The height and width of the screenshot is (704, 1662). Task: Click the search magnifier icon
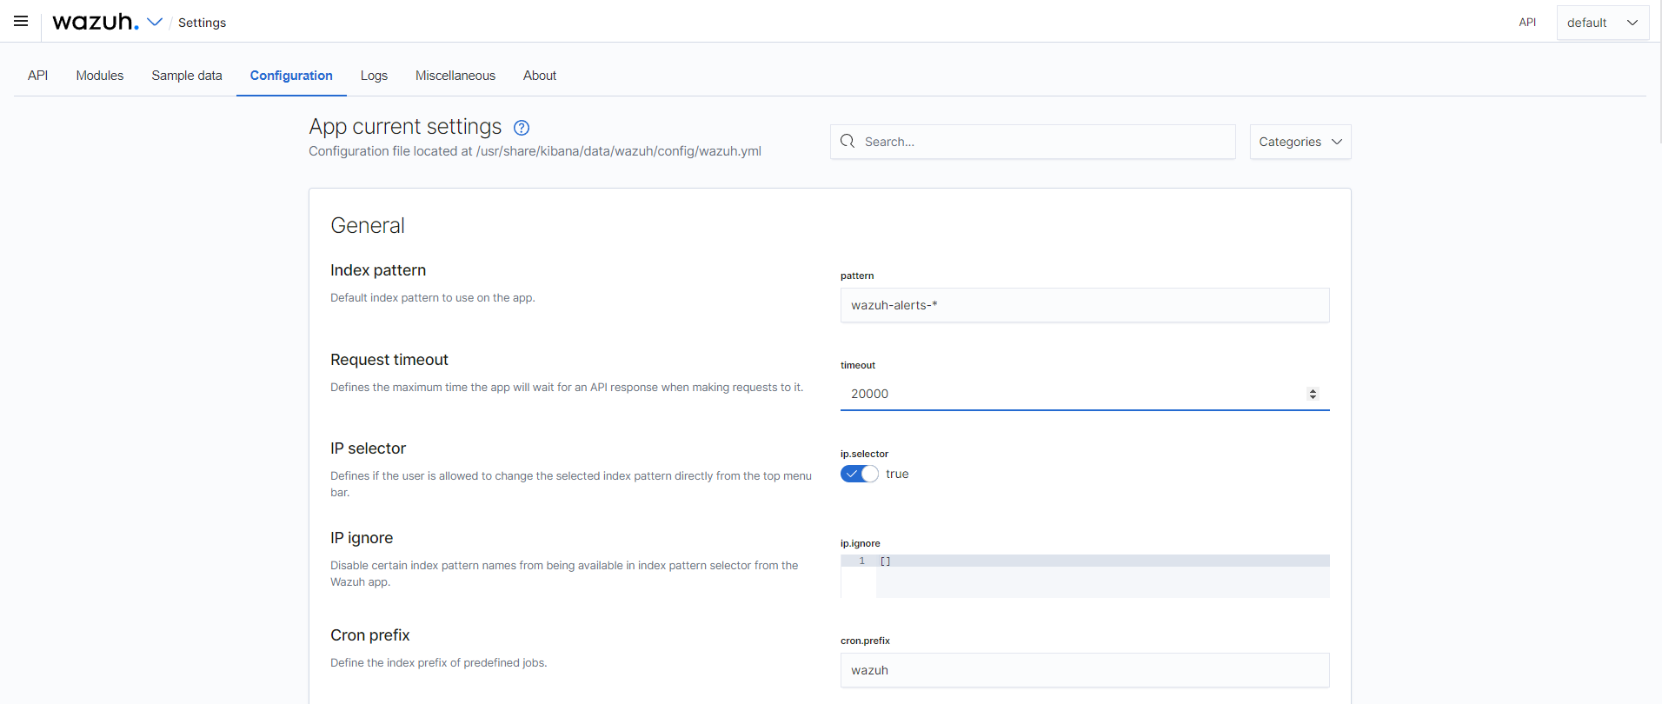[x=848, y=141]
